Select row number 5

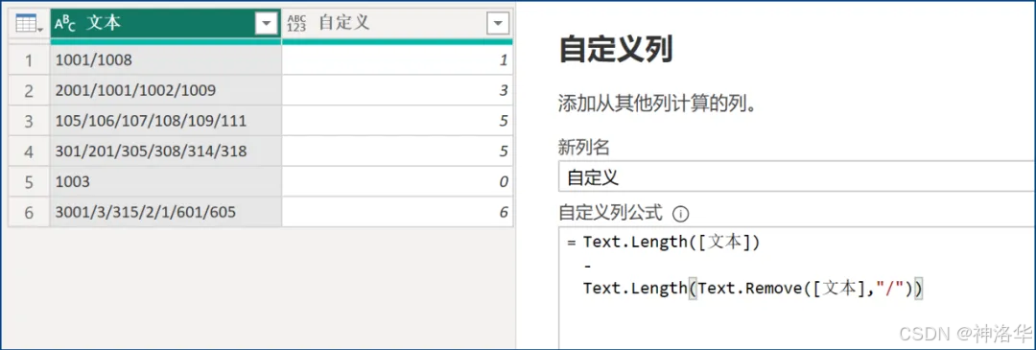click(x=29, y=181)
